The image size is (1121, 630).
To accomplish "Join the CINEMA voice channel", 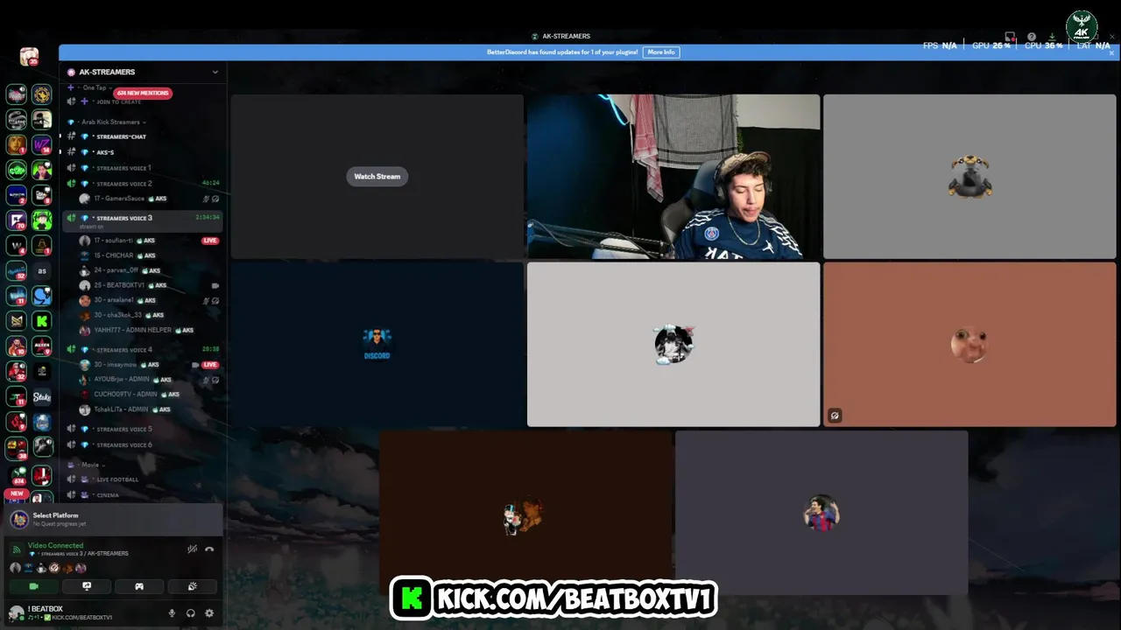I will pos(142,494).
